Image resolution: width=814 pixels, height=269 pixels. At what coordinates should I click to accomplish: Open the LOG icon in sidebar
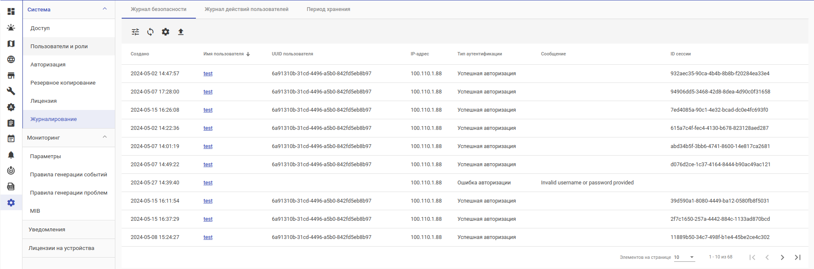[x=11, y=187]
